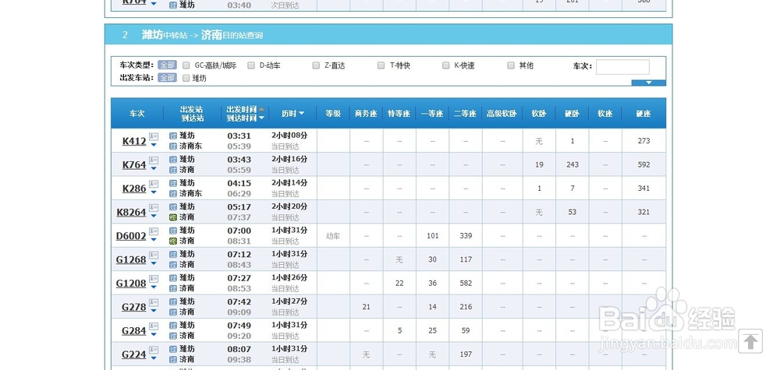This screenshot has width=780, height=370.
Task: Open the ID card icon beside G278
Action: tap(154, 302)
